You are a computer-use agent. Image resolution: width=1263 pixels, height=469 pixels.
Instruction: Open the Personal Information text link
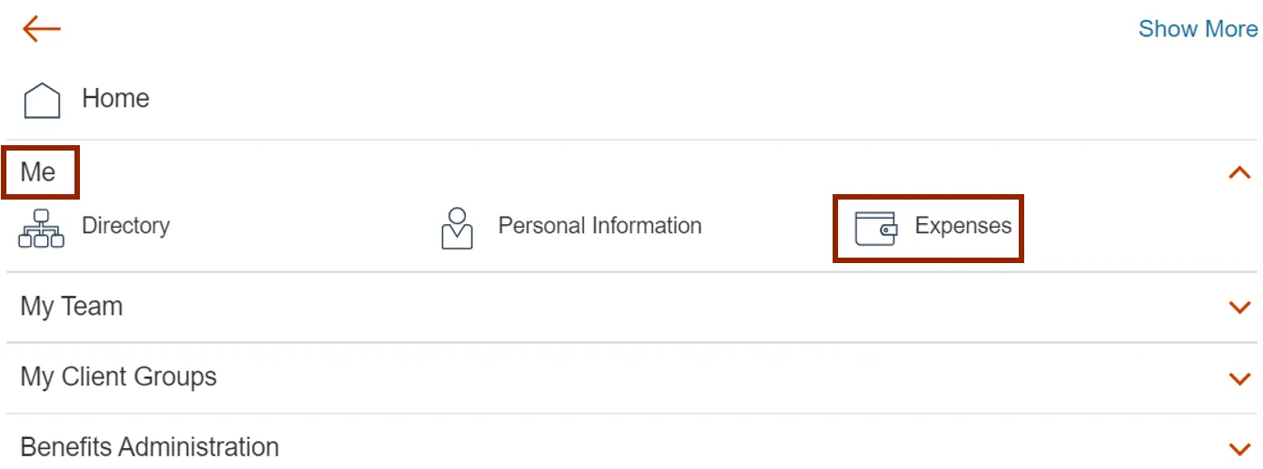pos(599,226)
